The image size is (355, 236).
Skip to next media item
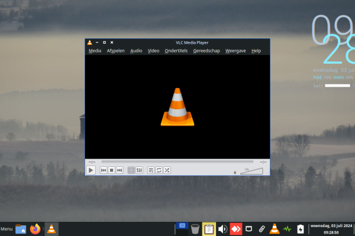(x=120, y=170)
